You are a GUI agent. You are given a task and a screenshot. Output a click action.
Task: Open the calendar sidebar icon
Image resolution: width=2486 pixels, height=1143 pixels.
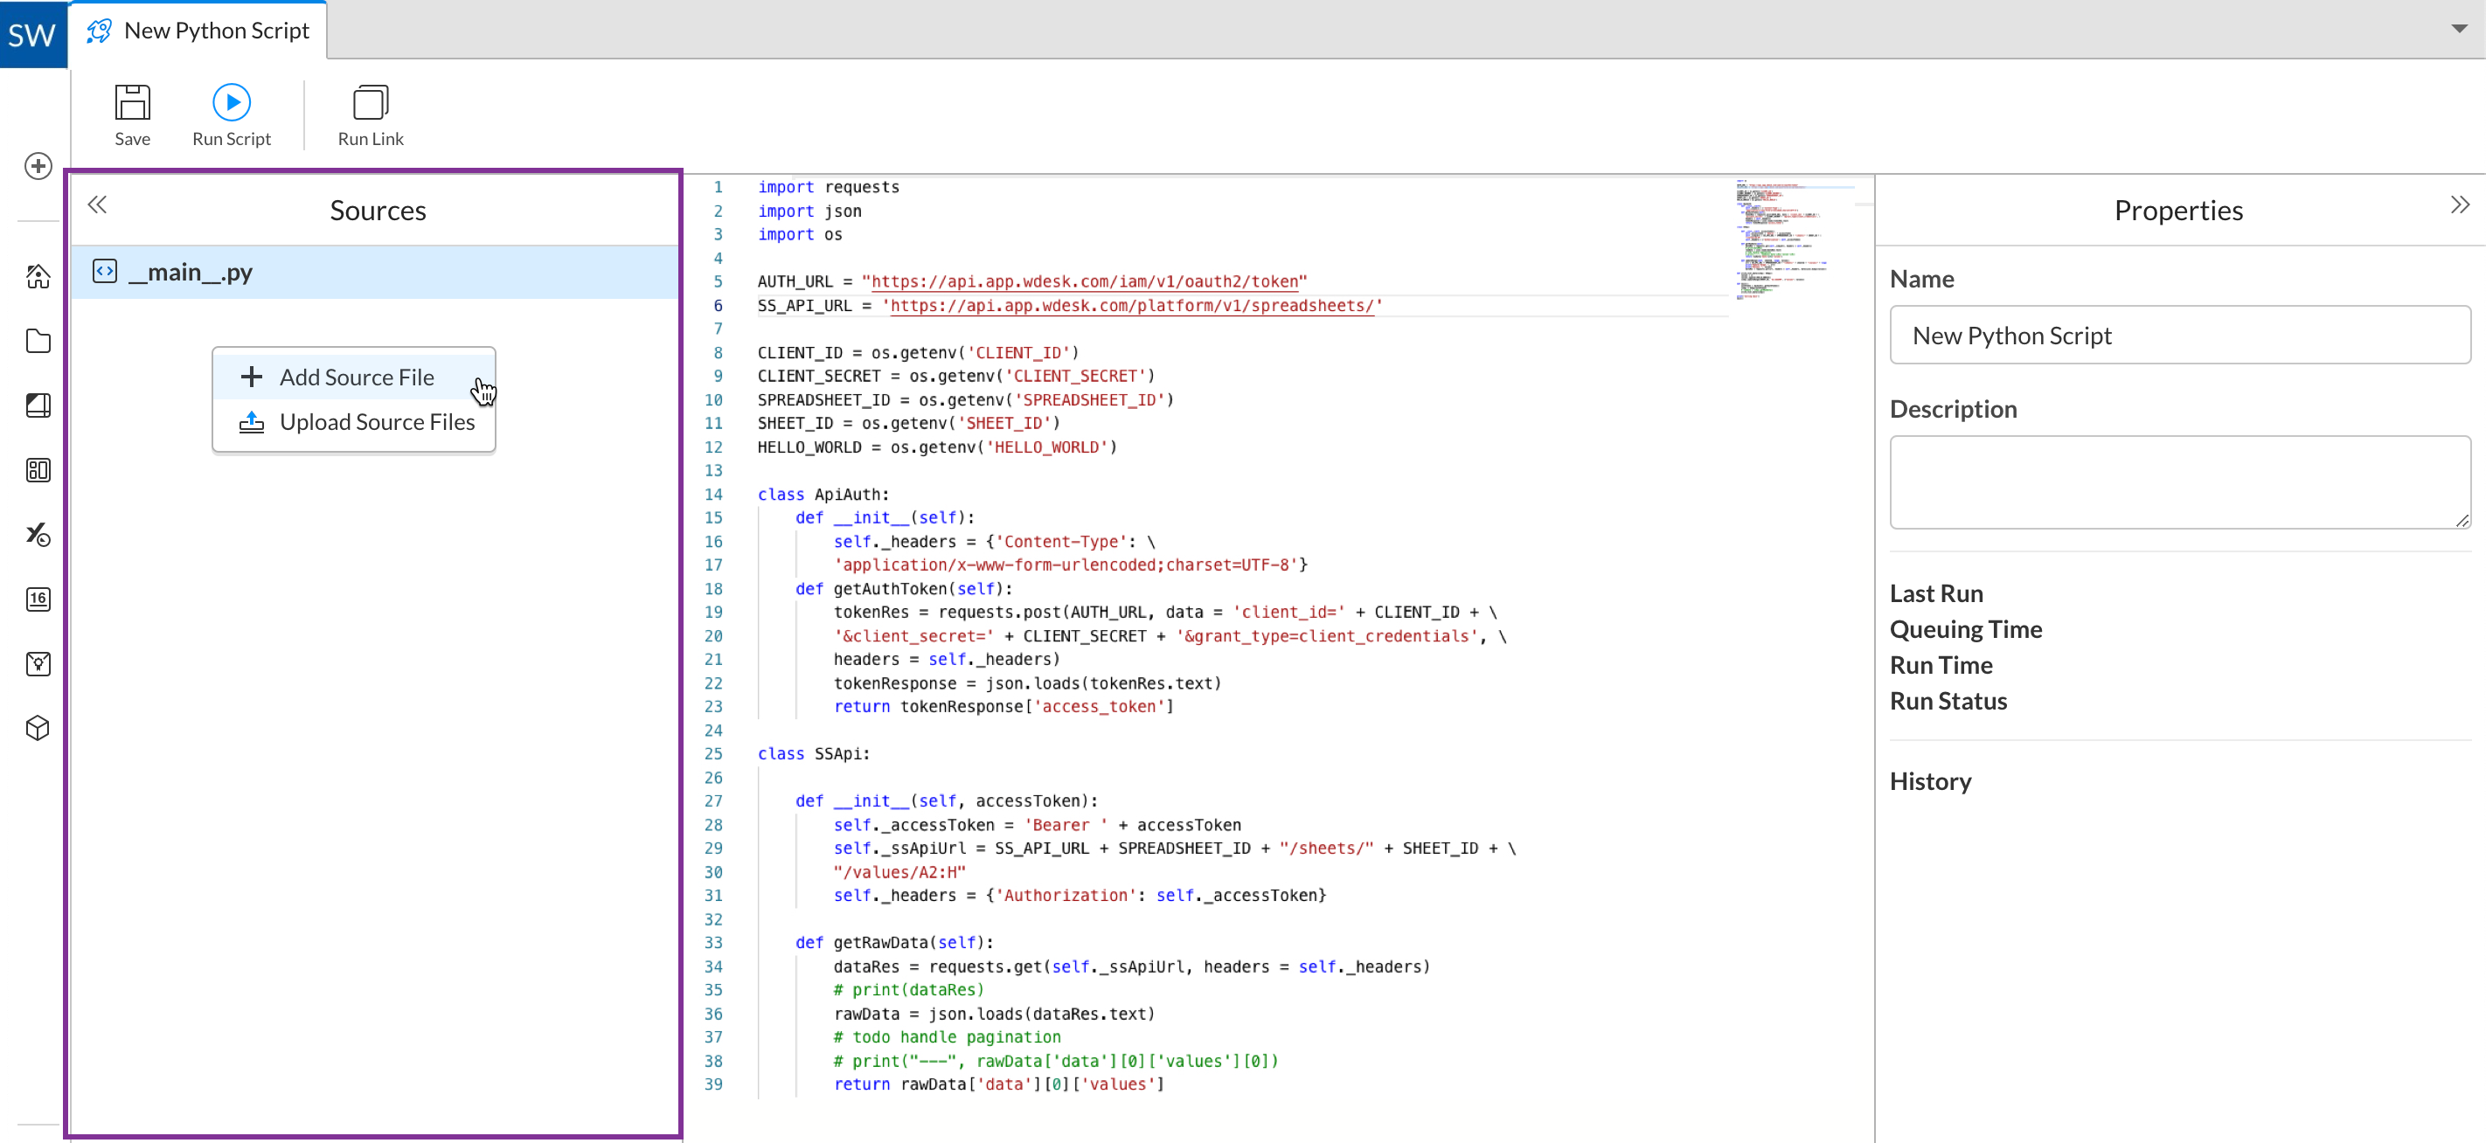point(37,599)
